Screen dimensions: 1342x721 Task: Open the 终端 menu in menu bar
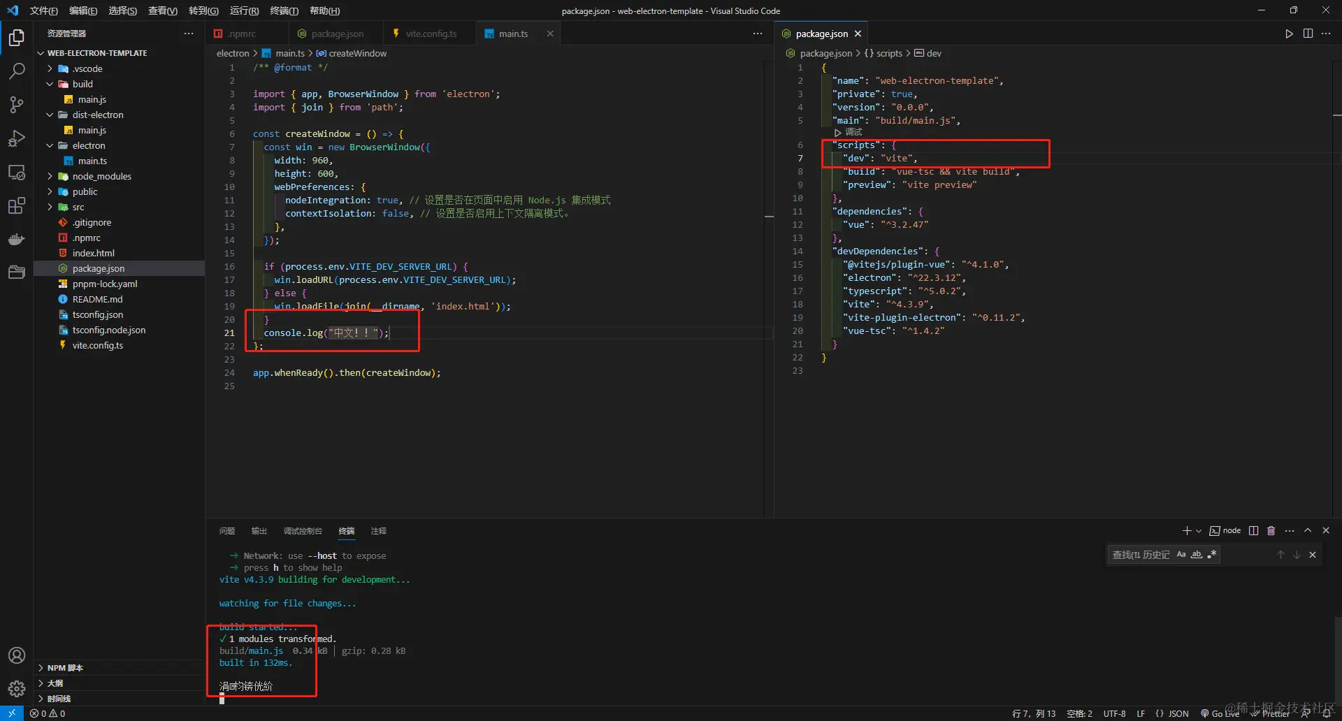click(284, 10)
